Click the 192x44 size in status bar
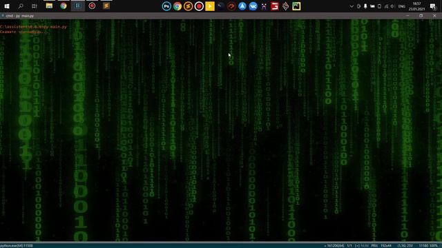The width and height of the screenshot is (442, 248). [x=386, y=246]
